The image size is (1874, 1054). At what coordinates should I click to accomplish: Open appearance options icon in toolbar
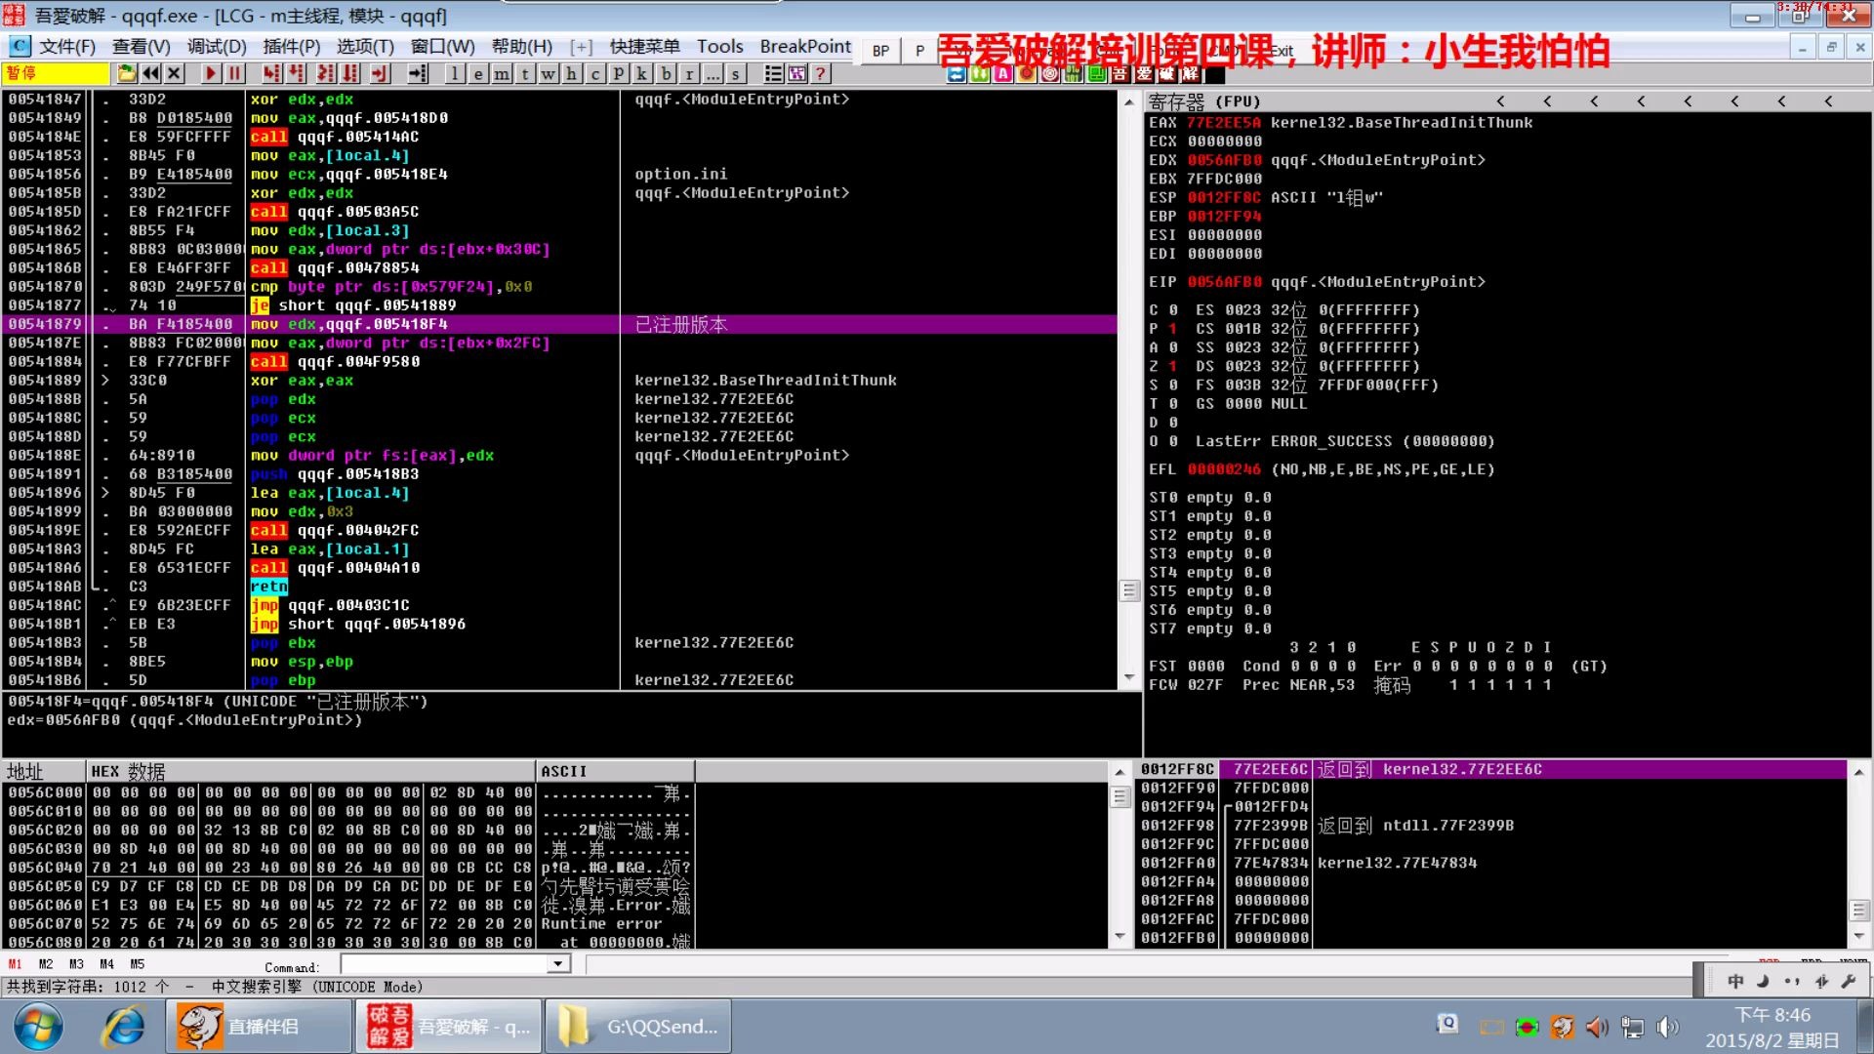pyautogui.click(x=796, y=73)
